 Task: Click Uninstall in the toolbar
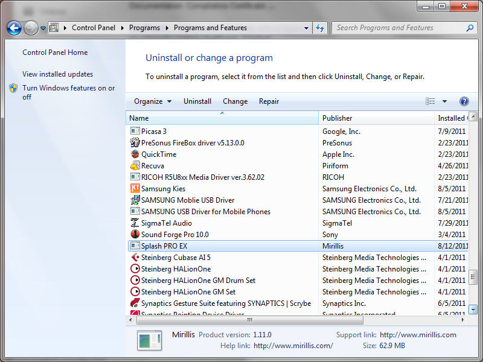(197, 101)
